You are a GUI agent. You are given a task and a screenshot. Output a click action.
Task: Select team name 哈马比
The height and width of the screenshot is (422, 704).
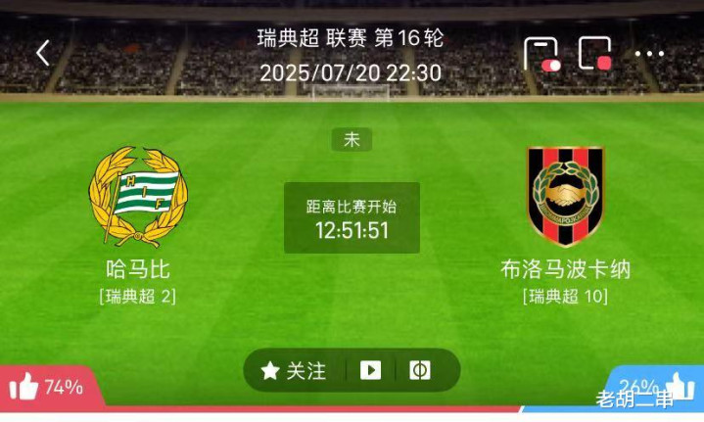click(x=138, y=269)
